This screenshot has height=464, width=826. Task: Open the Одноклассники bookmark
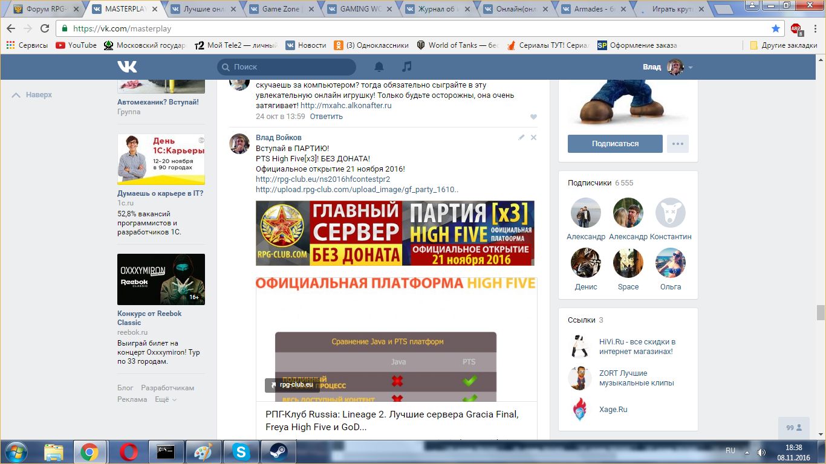tap(371, 45)
